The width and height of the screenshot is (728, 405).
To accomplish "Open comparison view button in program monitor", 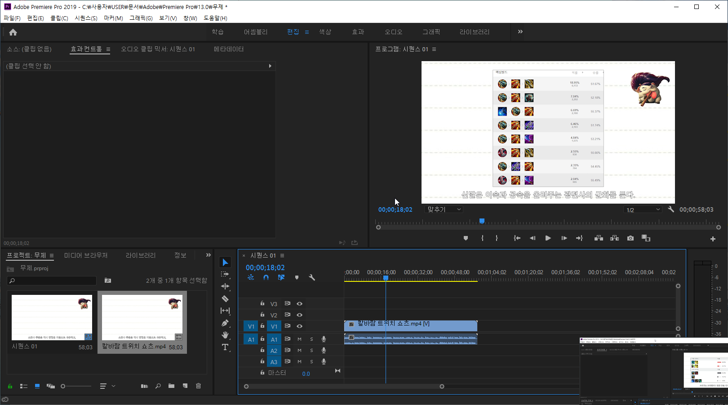I will (x=646, y=238).
